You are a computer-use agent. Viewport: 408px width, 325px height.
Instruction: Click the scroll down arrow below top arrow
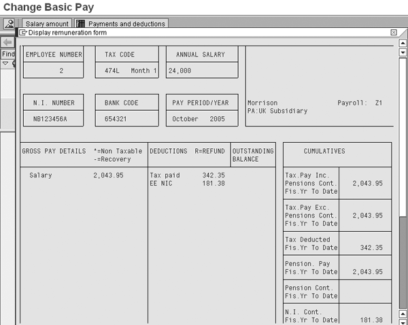[x=403, y=52]
